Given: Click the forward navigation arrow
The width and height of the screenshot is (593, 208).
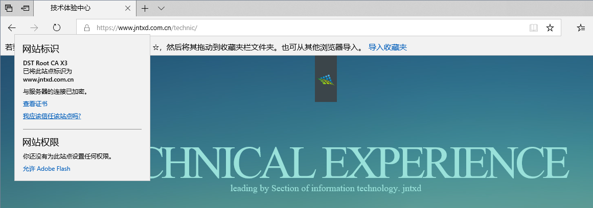Looking at the screenshot, I should point(34,28).
